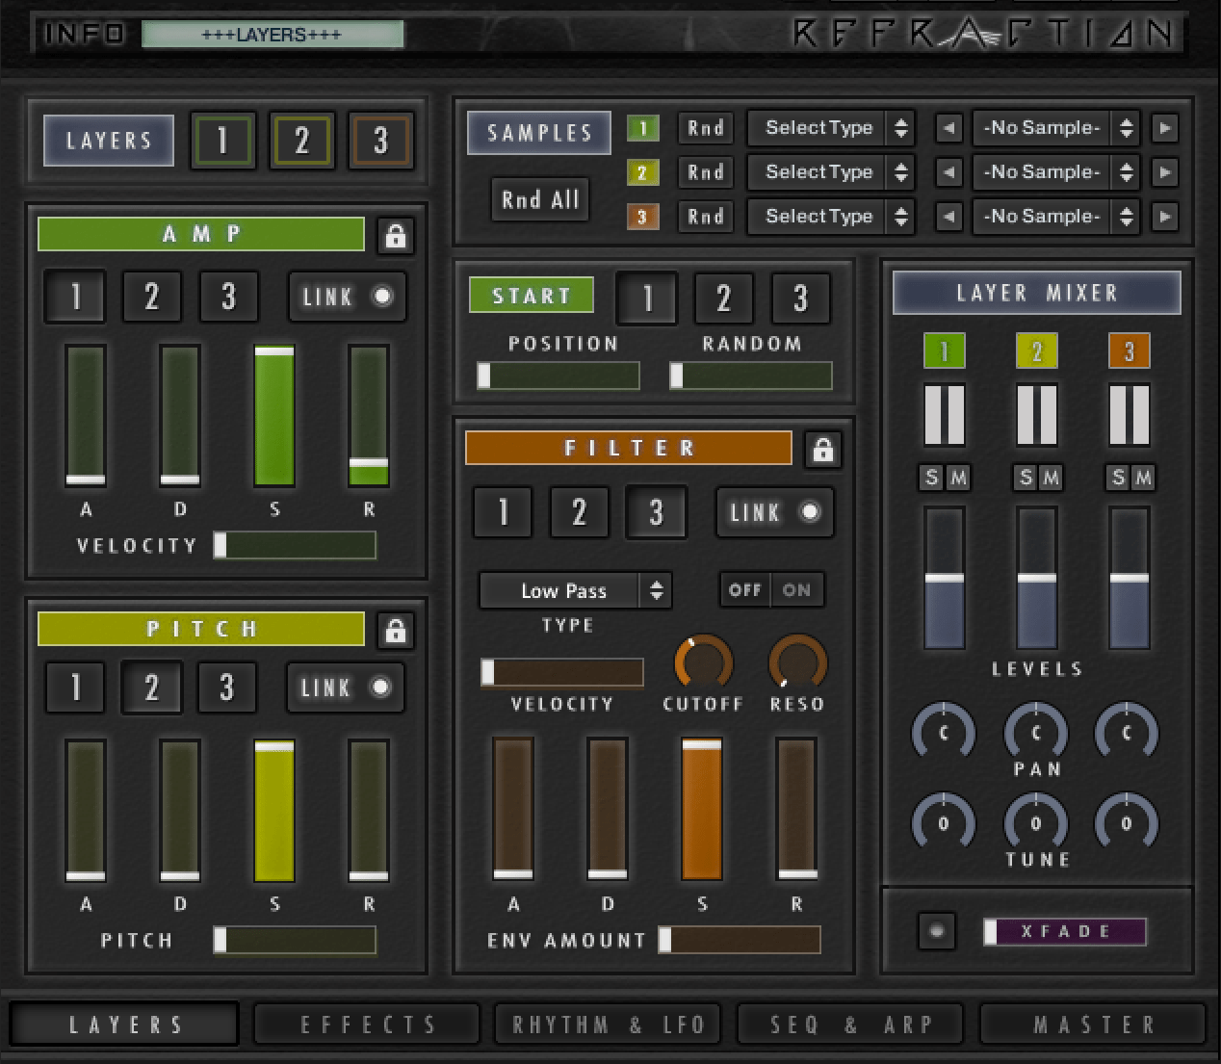Image resolution: width=1221 pixels, height=1064 pixels.
Task: Open the Select Type dropdown for layer 2
Action: tap(830, 172)
